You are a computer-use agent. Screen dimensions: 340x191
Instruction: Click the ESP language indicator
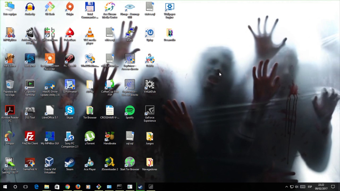pos(310,187)
